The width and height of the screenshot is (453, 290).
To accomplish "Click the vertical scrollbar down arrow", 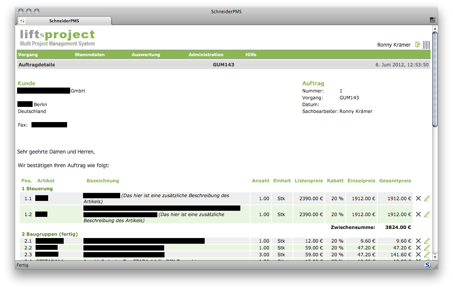I will (x=435, y=257).
